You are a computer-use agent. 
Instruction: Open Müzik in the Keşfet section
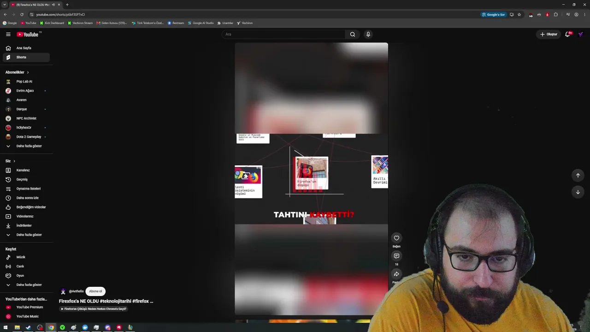tap(25, 257)
